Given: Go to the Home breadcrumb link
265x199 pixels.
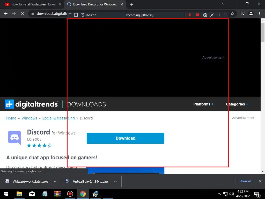Looking at the screenshot, I should coord(11,118).
